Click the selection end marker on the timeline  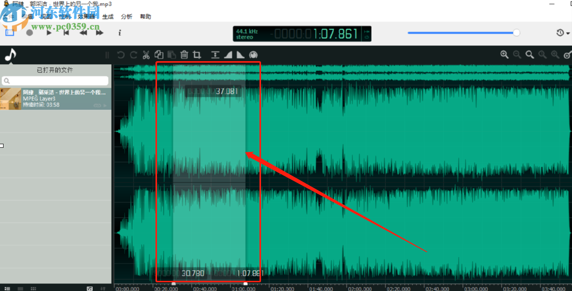coord(246,284)
